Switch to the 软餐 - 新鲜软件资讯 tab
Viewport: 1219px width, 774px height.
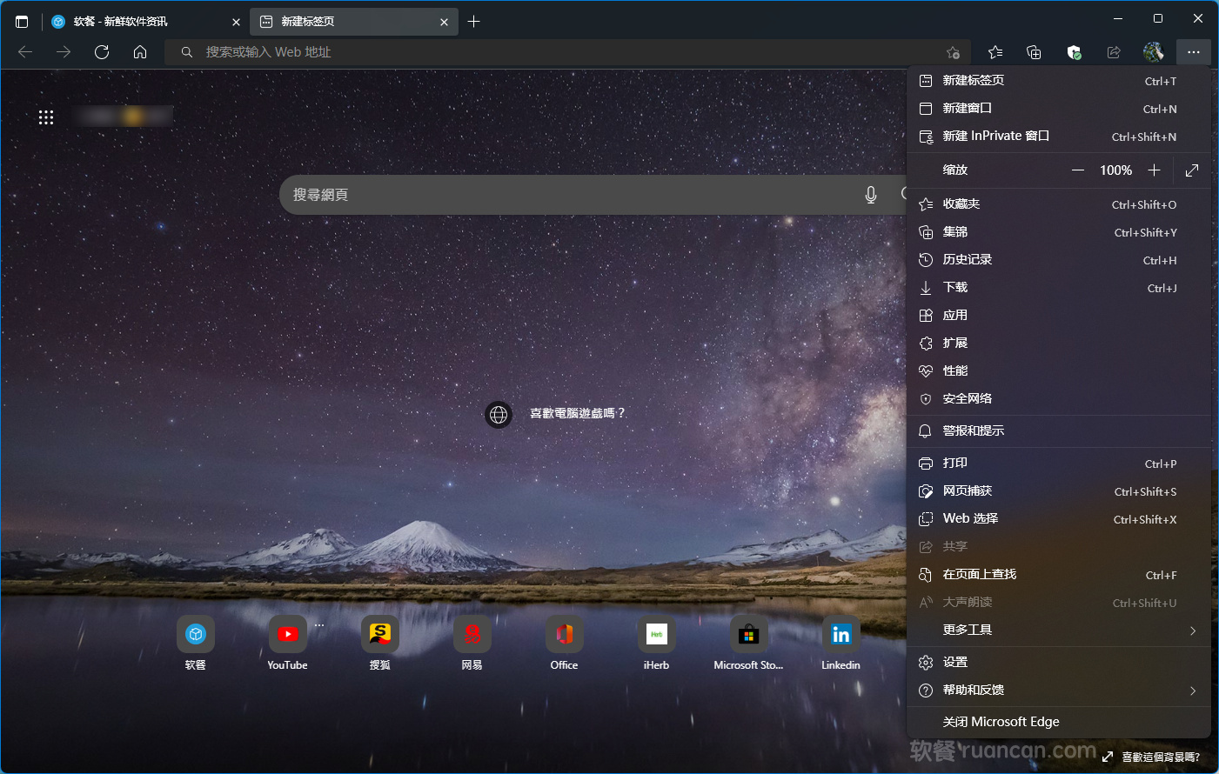click(139, 22)
